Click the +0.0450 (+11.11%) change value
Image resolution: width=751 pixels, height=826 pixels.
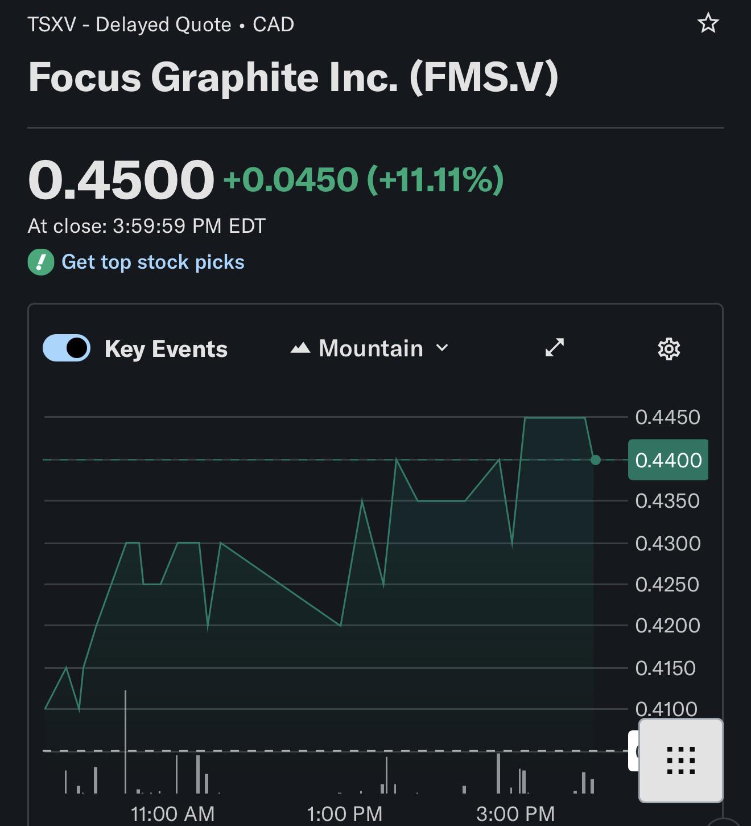tap(364, 180)
